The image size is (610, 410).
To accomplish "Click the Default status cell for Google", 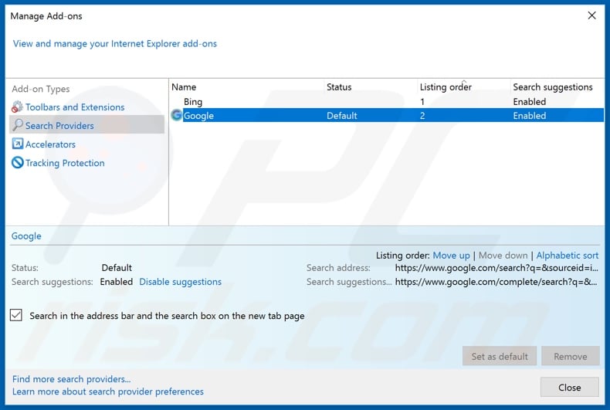I will coord(341,116).
